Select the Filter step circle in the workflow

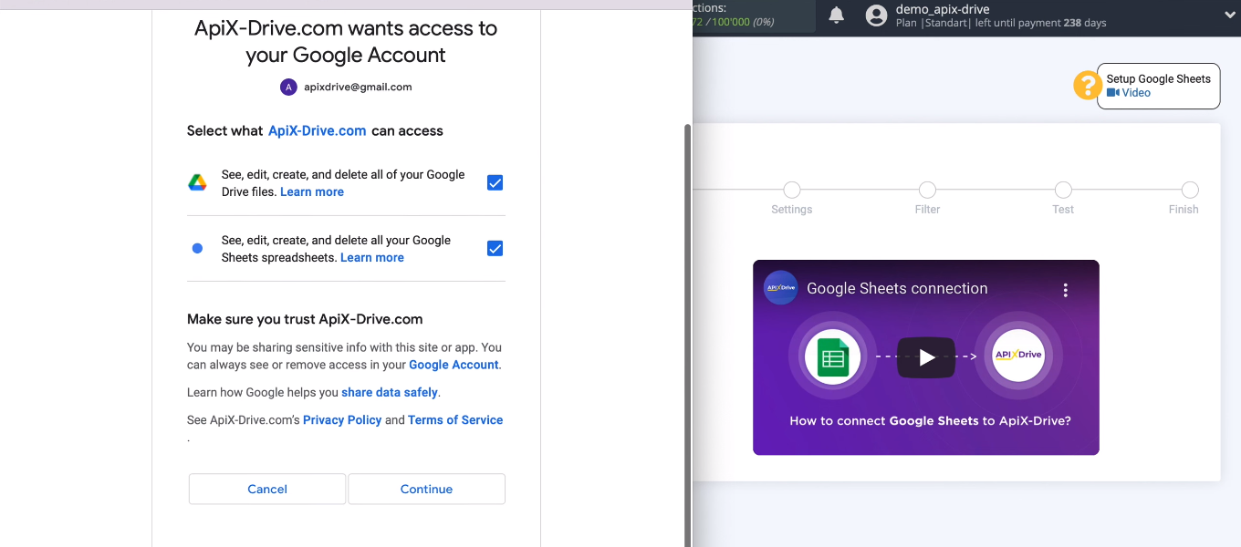(x=927, y=191)
